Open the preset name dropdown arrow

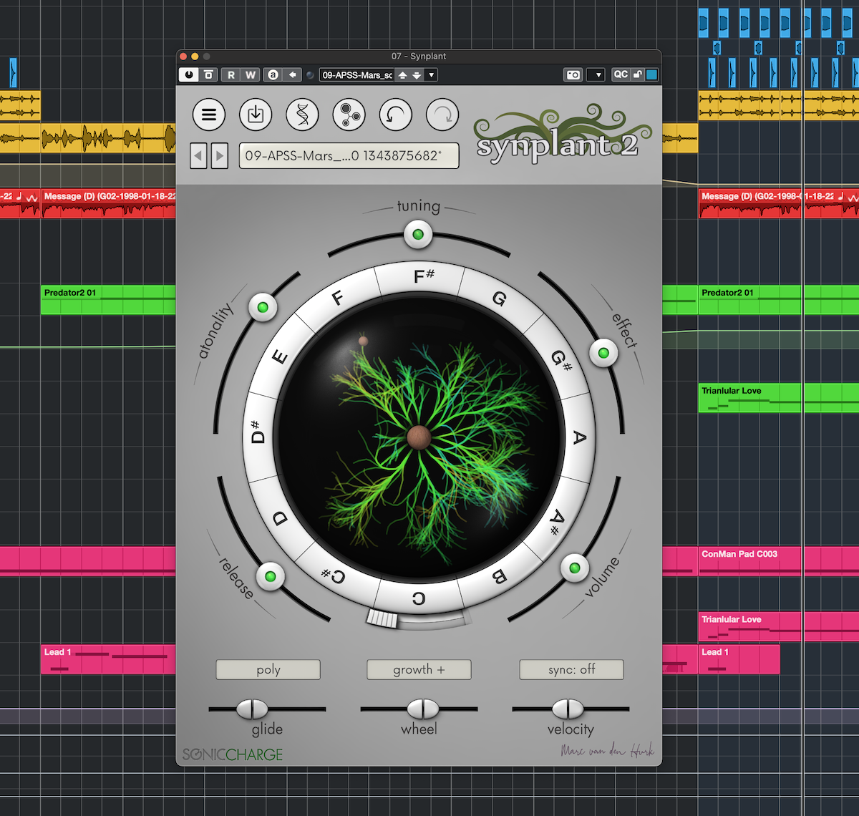pos(431,74)
